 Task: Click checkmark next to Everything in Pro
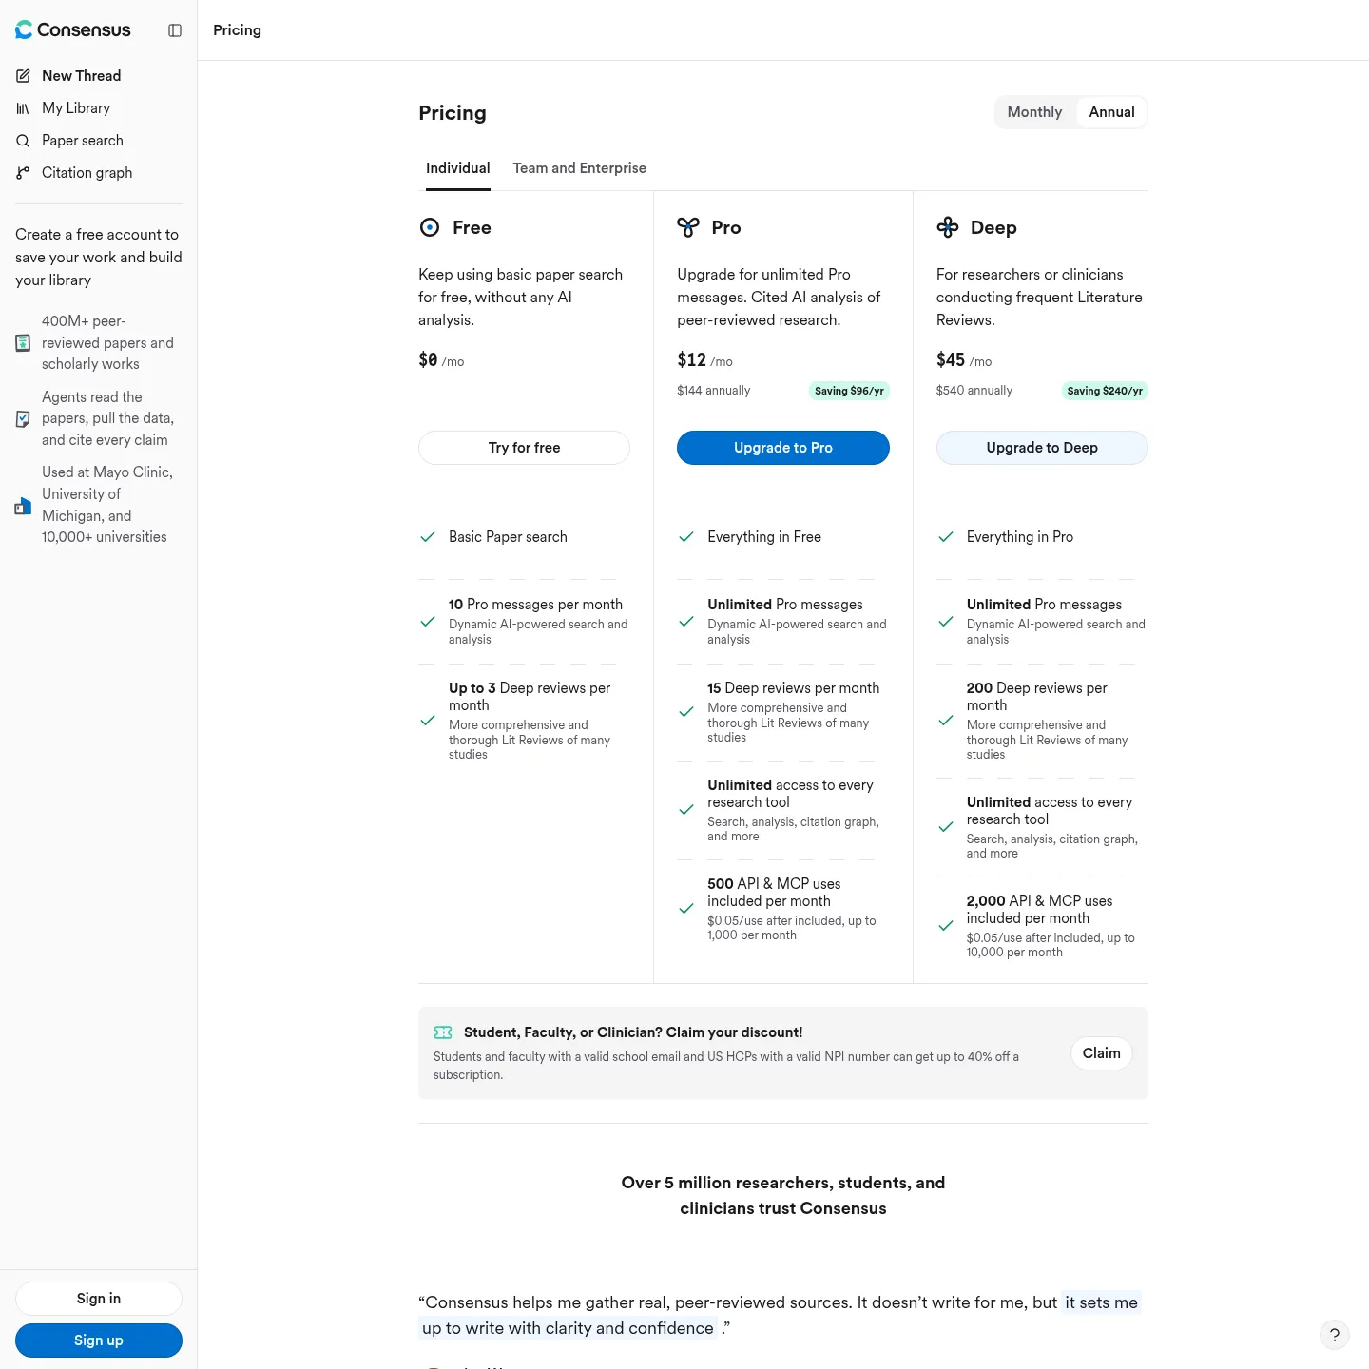[x=946, y=537]
